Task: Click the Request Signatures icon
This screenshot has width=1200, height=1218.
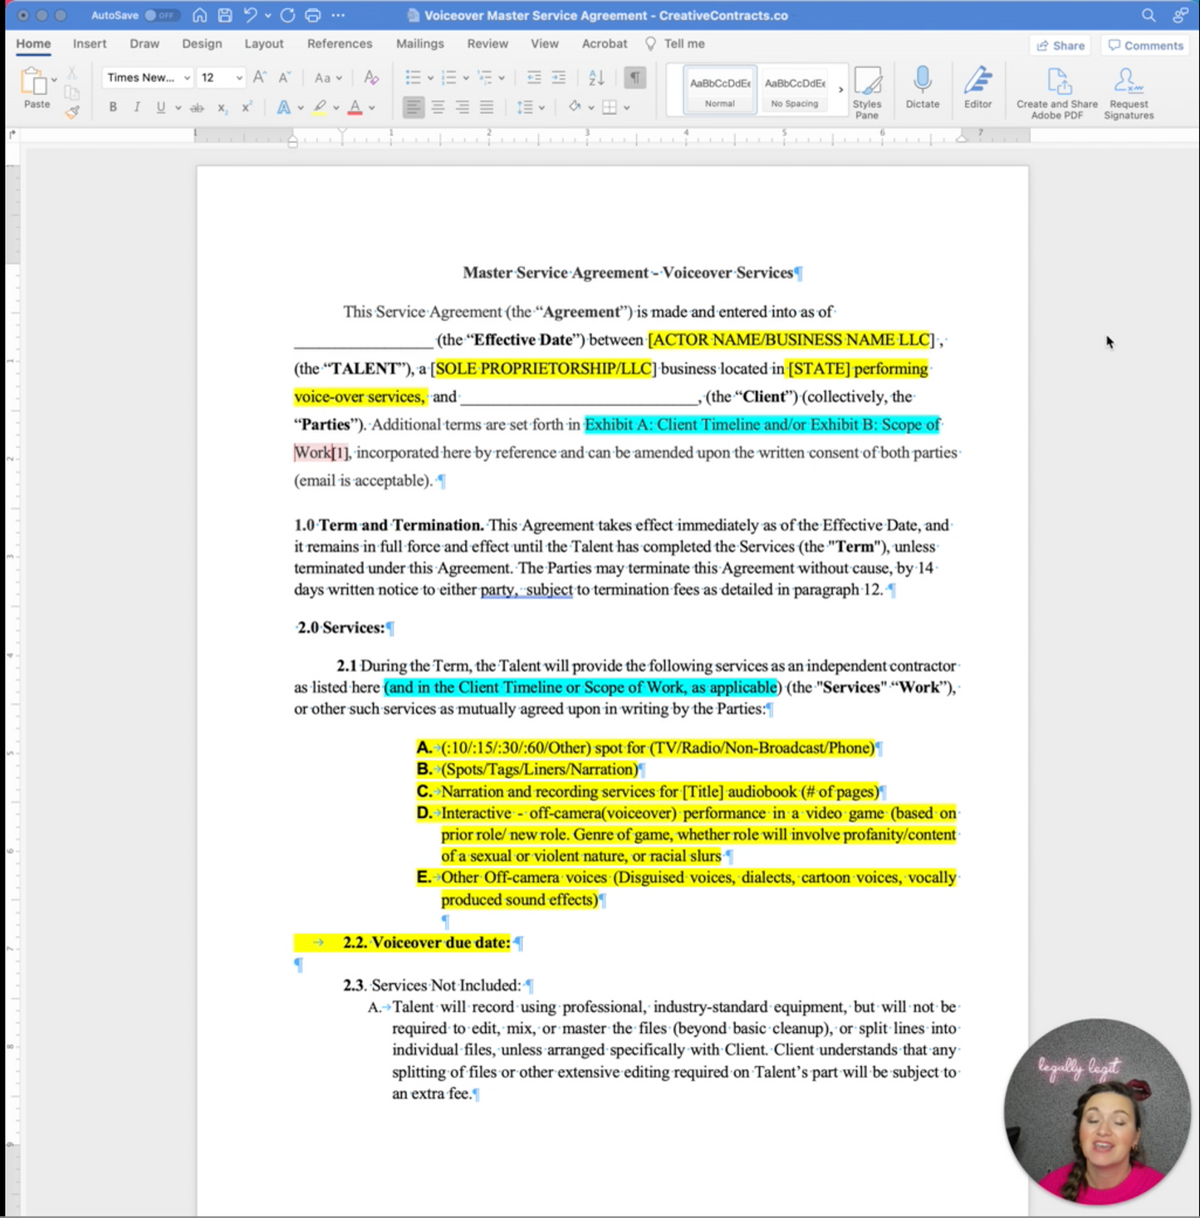Action: pos(1128,92)
